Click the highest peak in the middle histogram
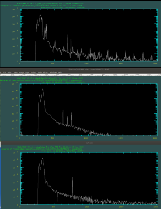The image size is (161, 209). tap(43, 89)
